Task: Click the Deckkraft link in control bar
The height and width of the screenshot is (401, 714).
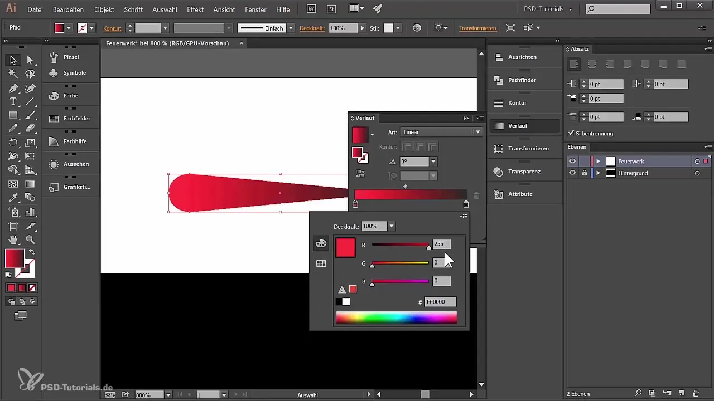Action: coord(312,28)
